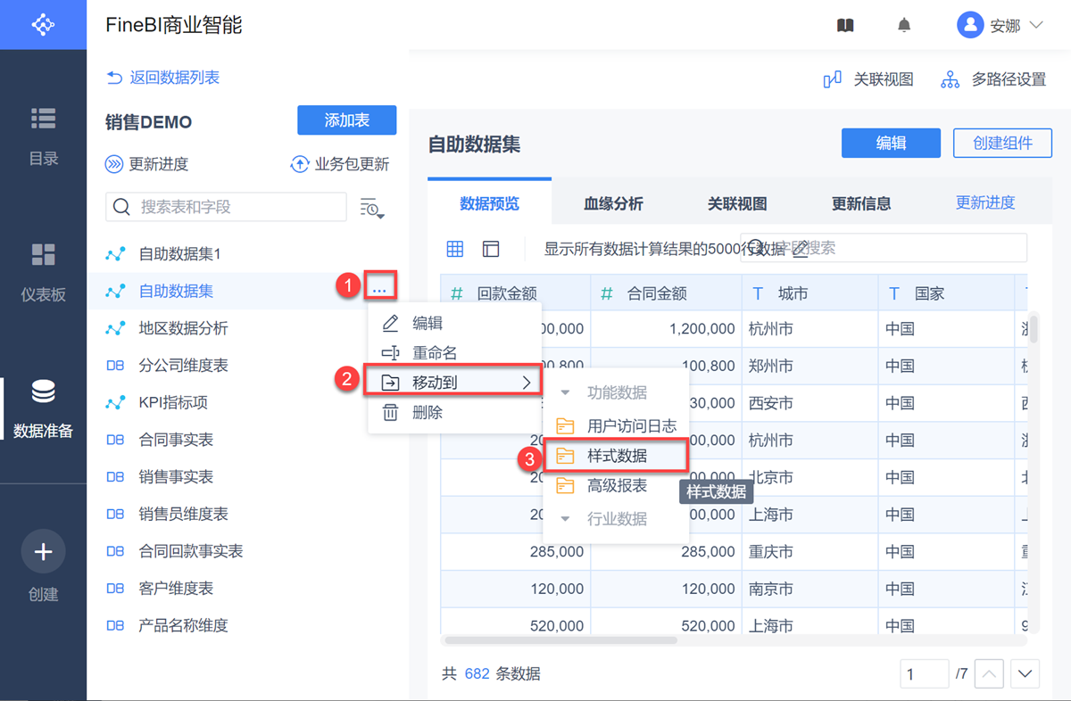
Task: Open the more options ellipsis for 自助数据集
Action: point(380,290)
